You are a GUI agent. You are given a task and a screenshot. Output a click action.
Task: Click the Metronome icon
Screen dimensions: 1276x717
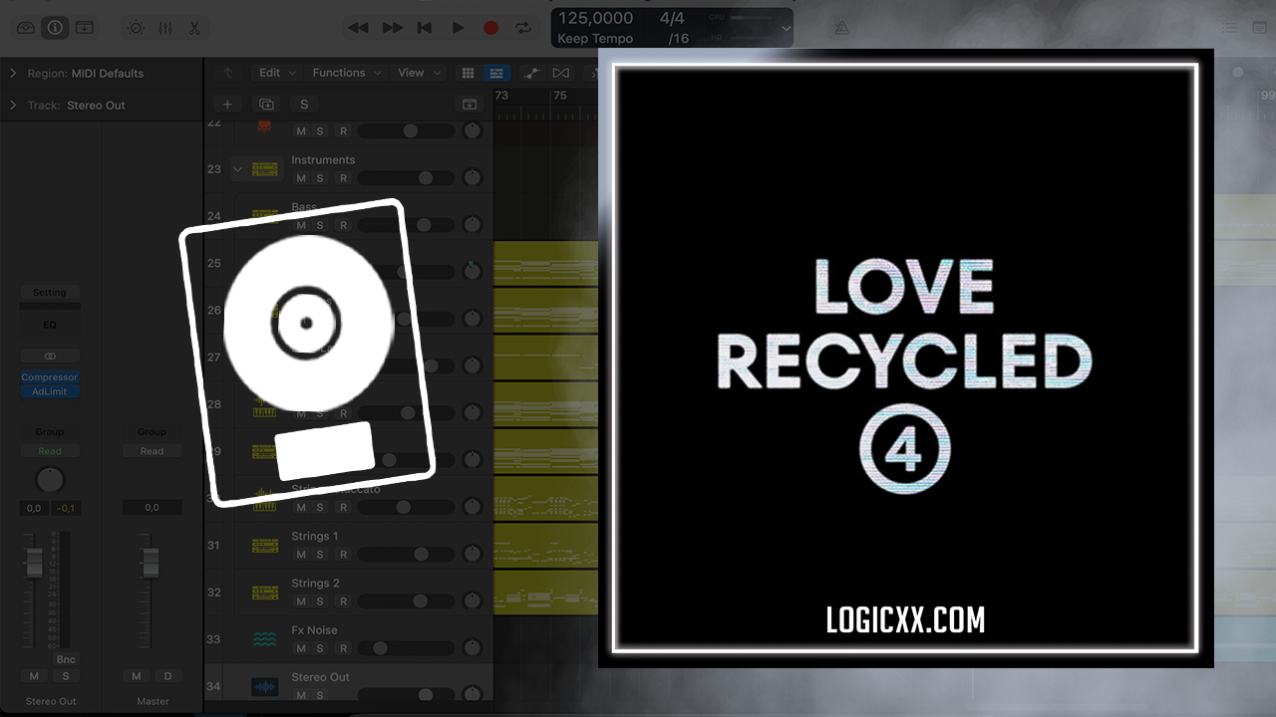[842, 28]
